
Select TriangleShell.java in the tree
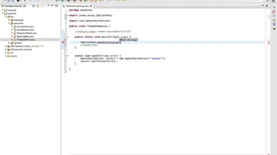point(26,40)
